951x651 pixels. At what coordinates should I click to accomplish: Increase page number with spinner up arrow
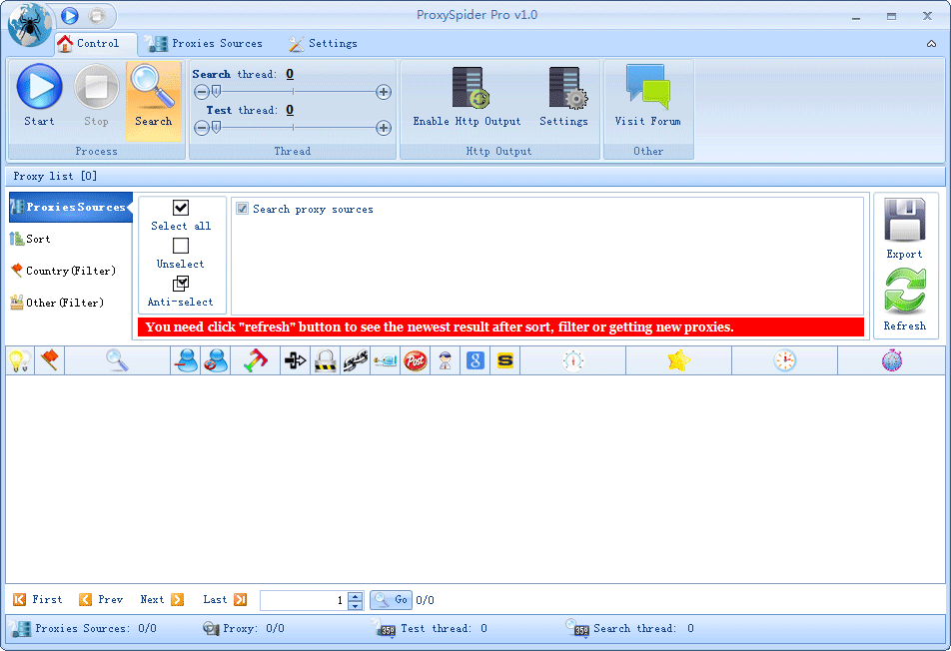[x=356, y=596]
